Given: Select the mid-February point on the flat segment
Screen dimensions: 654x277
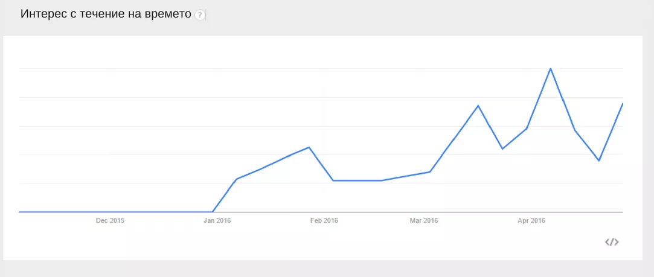Looking at the screenshot, I should tap(382, 180).
